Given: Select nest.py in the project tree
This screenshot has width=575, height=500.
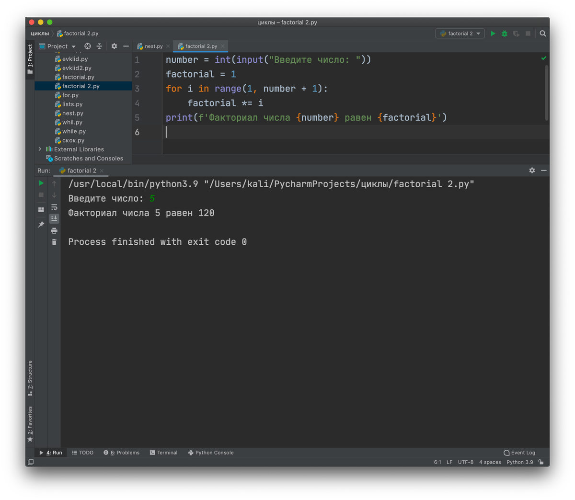Looking at the screenshot, I should pos(83,114).
